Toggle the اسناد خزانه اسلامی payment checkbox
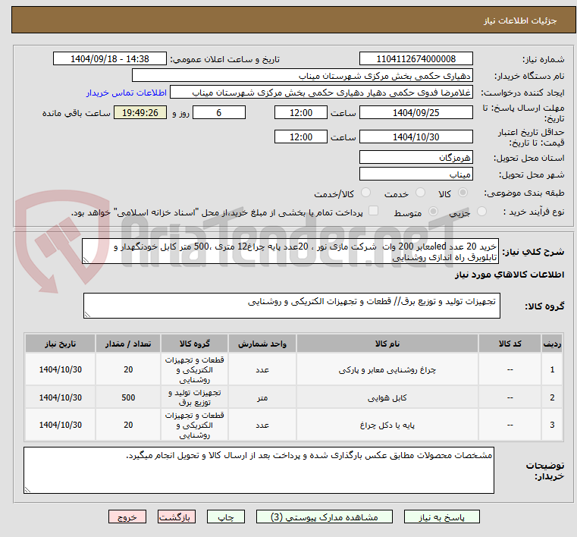Screen dimensions: 577x537 tap(373, 211)
